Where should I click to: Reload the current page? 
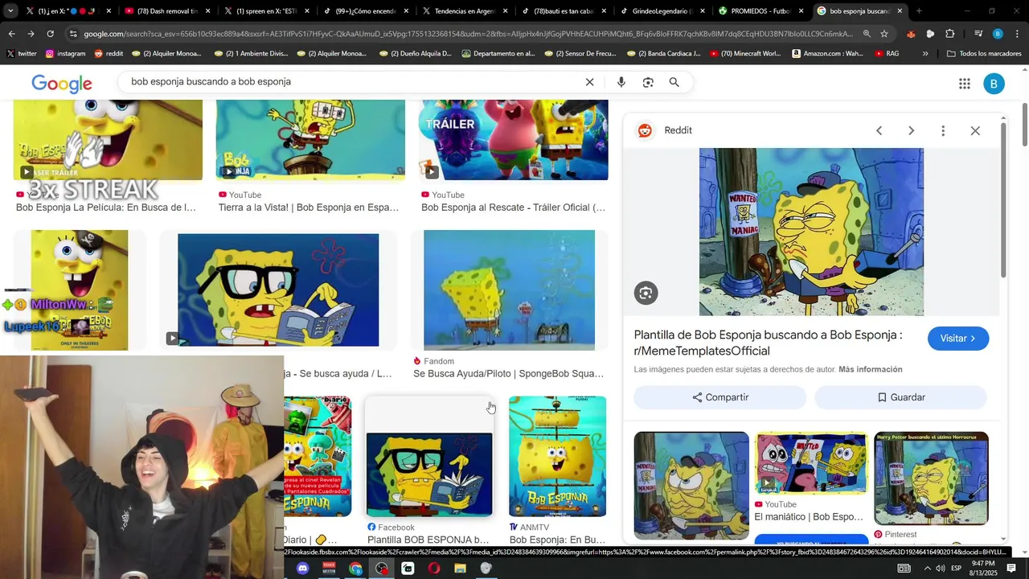click(x=50, y=34)
